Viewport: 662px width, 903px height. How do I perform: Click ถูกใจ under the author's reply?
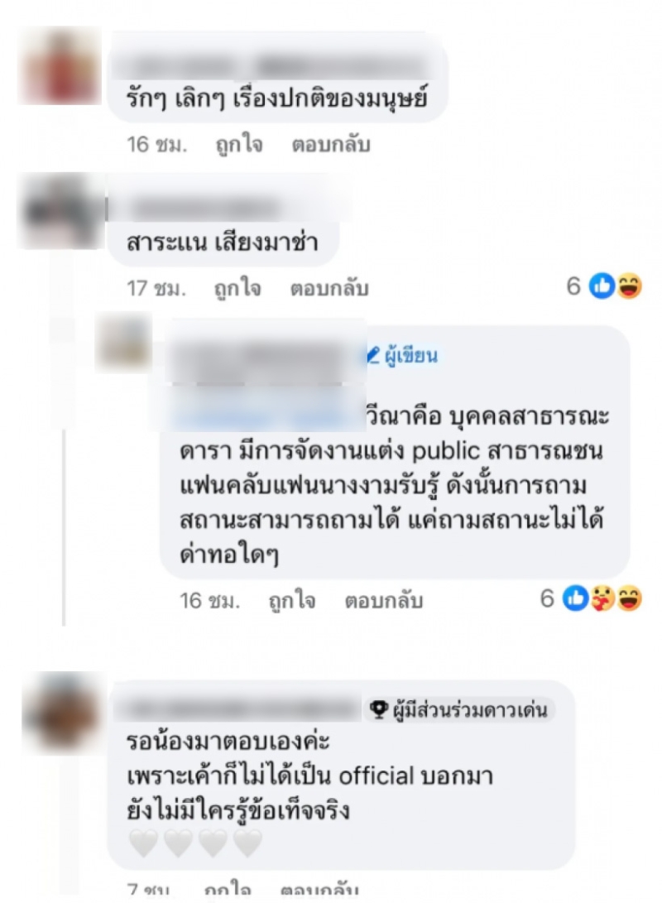coord(292,601)
